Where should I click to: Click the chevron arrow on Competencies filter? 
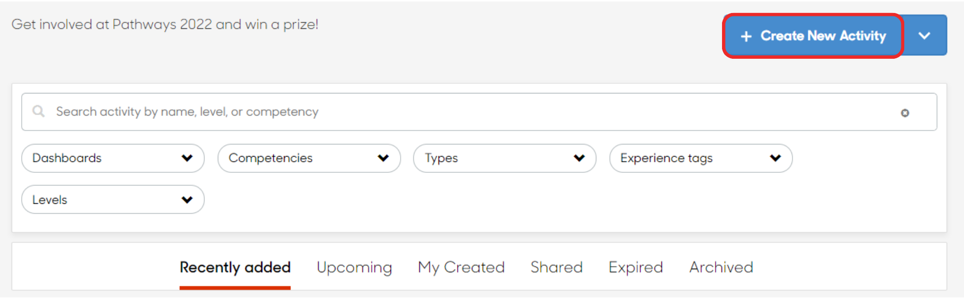tap(384, 158)
